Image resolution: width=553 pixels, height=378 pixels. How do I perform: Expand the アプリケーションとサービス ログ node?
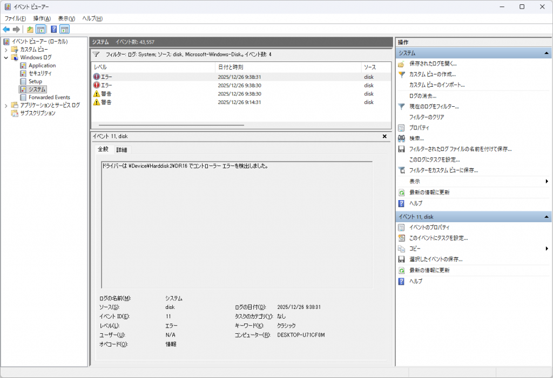tap(6, 106)
